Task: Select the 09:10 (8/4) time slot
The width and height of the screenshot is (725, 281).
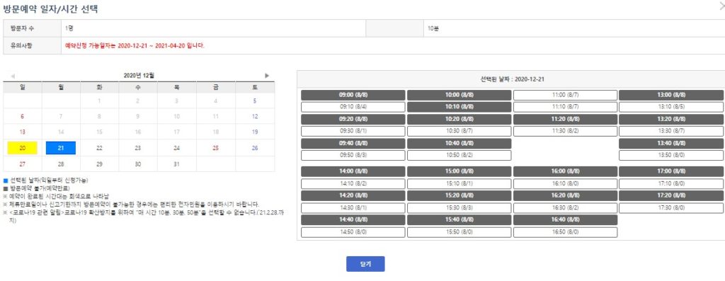Action: pyautogui.click(x=353, y=107)
